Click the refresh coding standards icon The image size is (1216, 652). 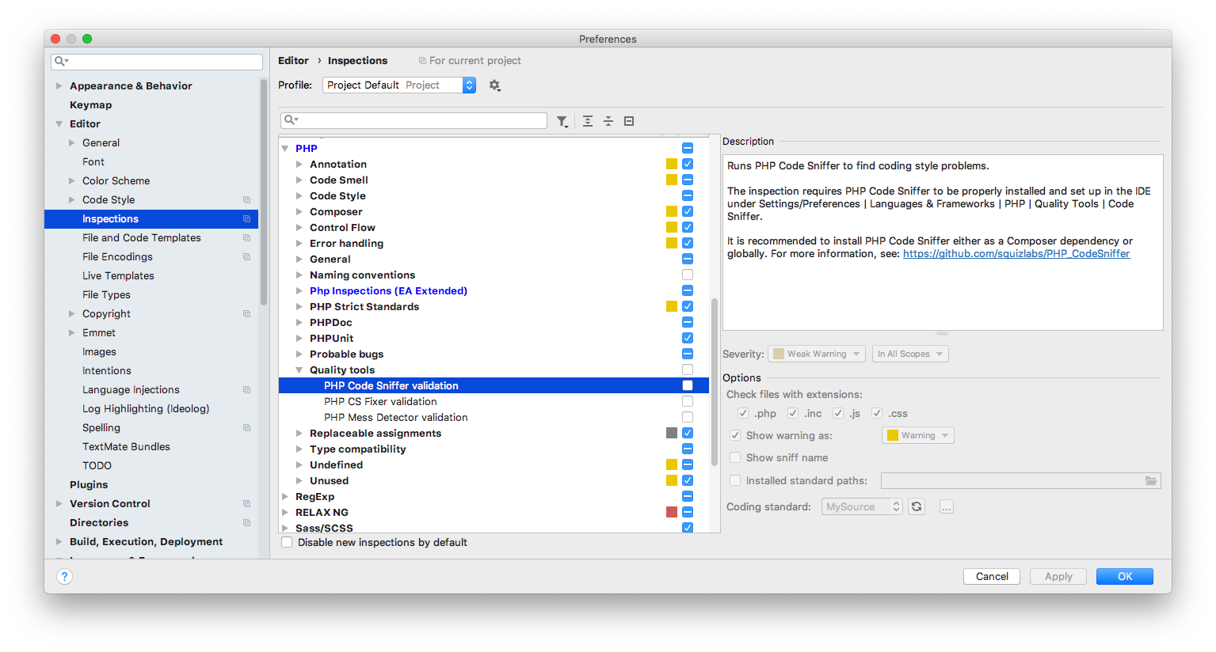(x=917, y=506)
